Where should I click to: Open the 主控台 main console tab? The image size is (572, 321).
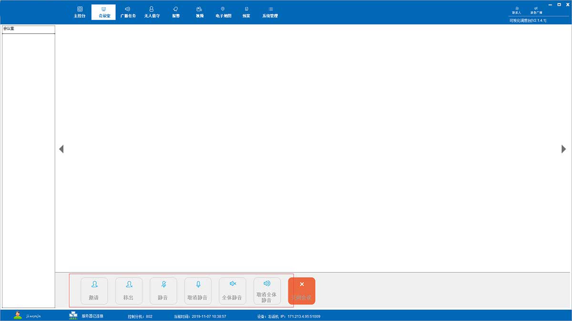click(80, 12)
